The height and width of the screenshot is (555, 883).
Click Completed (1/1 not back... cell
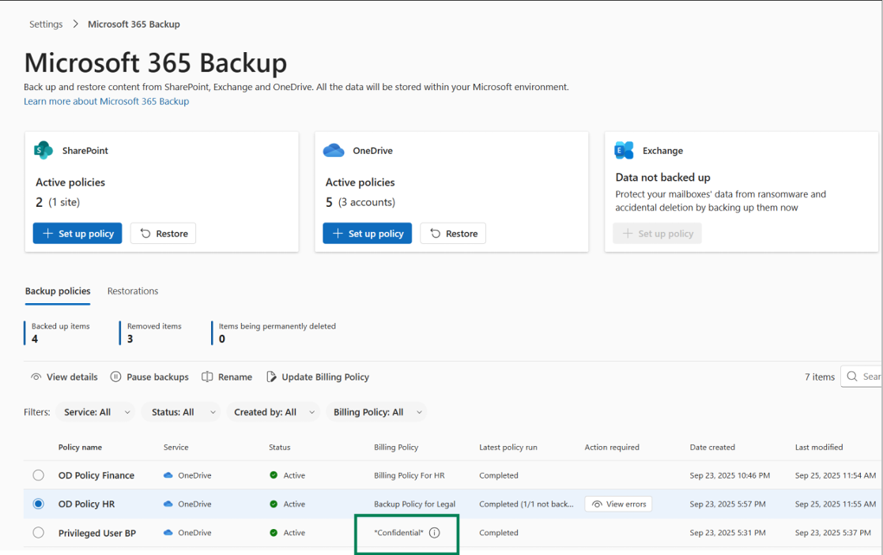click(526, 504)
